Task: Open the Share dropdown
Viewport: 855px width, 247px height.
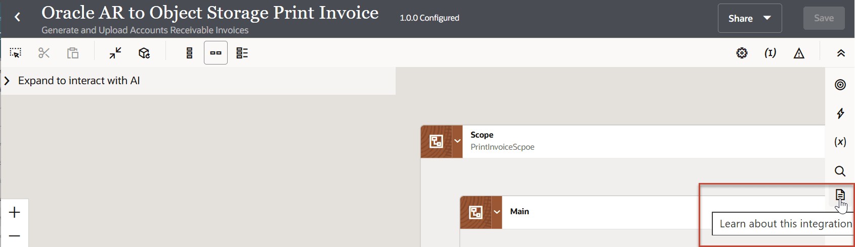Action: (x=750, y=18)
